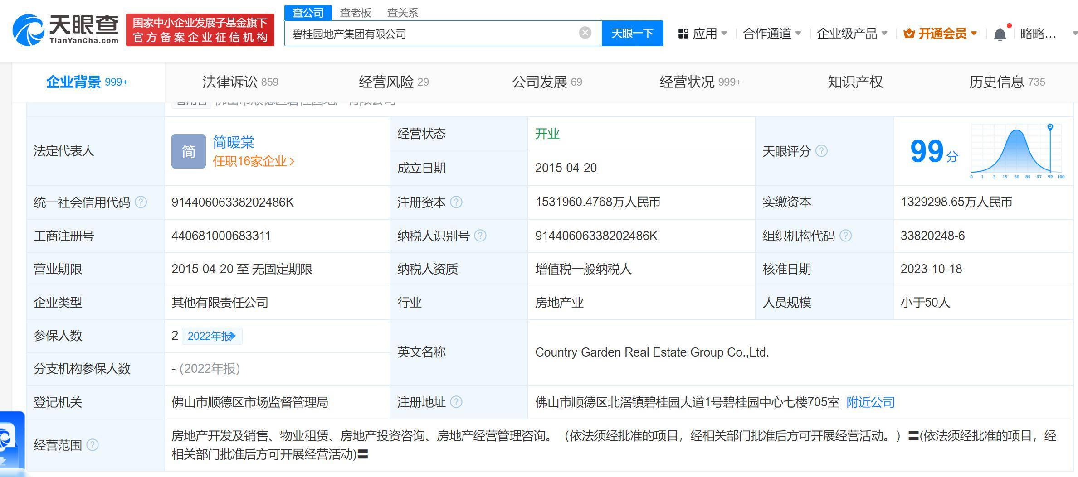1078x477 pixels.
Task: Select the 查关系 search tab
Action: [403, 13]
